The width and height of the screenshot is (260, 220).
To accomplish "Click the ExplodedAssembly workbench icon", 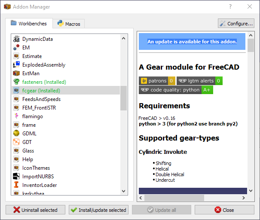I will pos(16,64).
